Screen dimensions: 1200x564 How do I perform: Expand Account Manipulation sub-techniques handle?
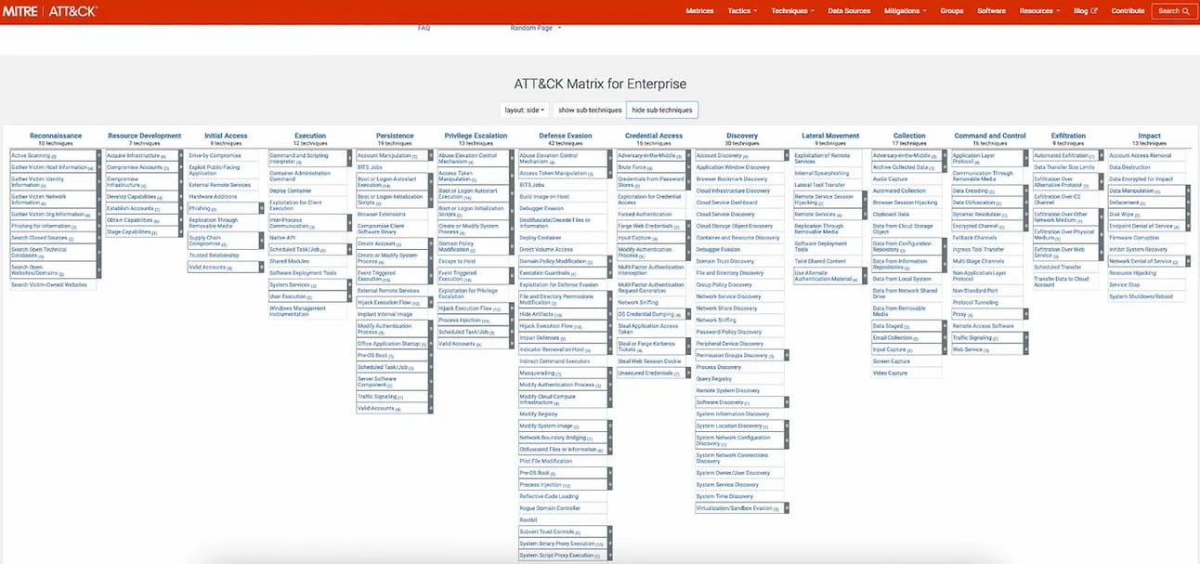[430, 155]
